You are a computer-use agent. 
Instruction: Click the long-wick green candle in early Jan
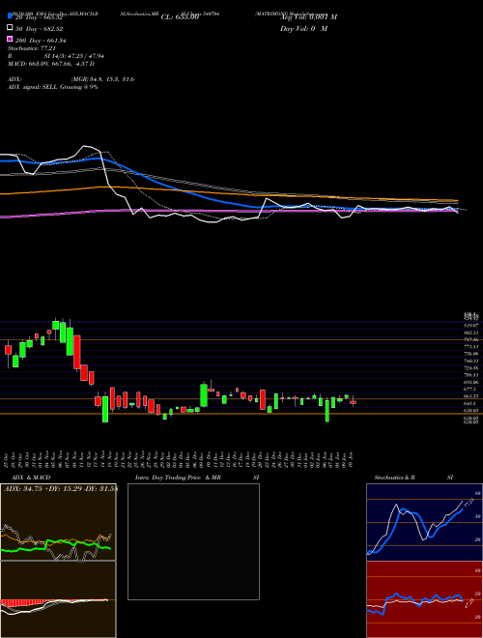327,411
